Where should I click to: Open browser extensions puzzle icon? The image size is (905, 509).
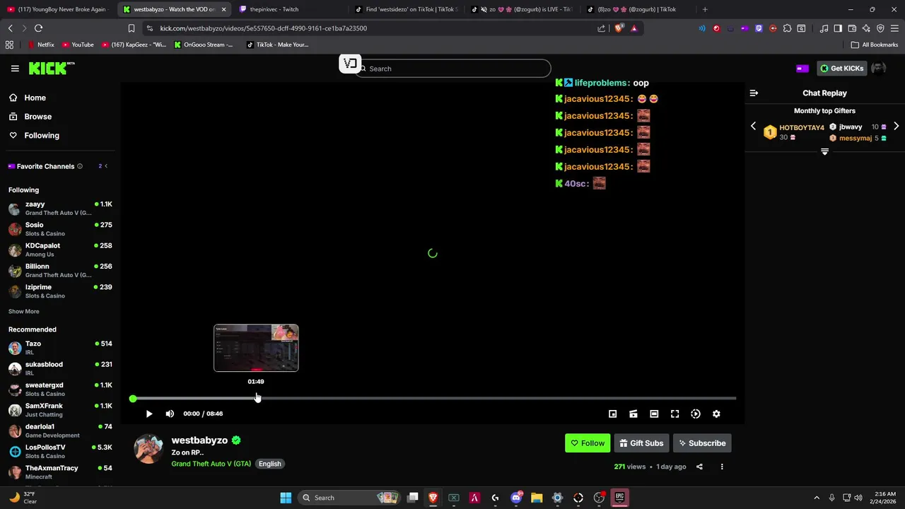pos(787,28)
